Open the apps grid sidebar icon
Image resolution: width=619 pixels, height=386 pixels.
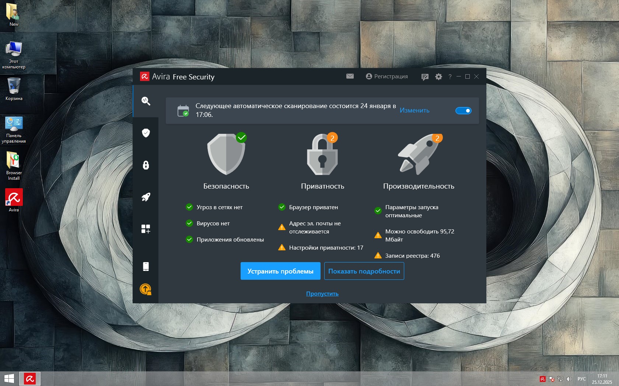(x=146, y=229)
